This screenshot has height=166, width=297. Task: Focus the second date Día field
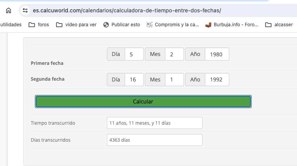[134, 80]
